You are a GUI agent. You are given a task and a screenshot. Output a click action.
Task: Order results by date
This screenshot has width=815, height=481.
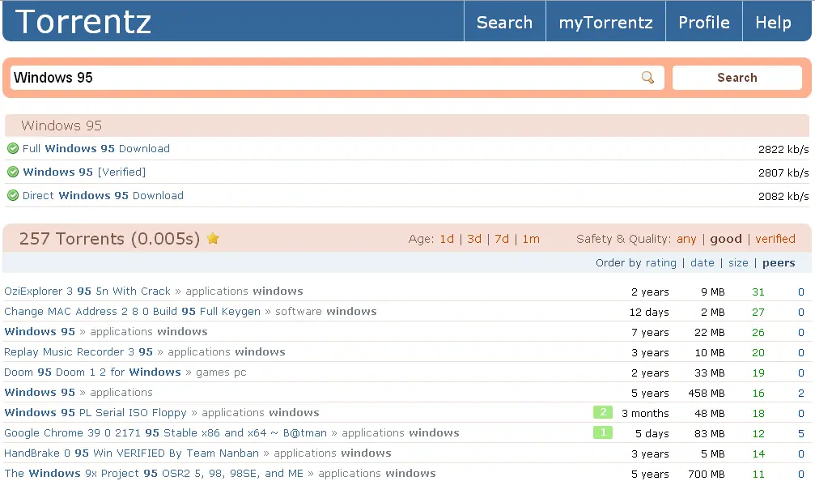point(703,263)
